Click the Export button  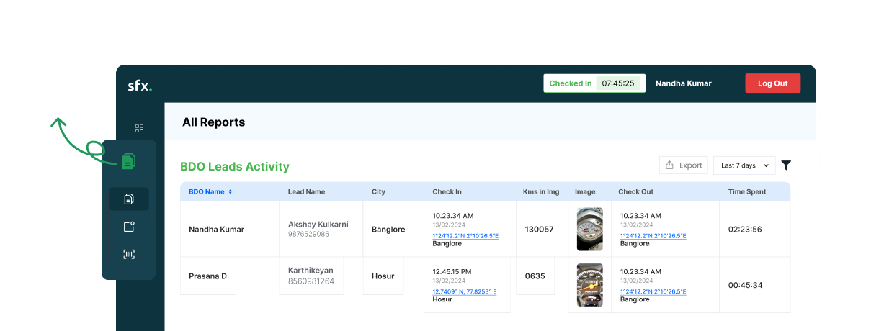click(x=683, y=165)
